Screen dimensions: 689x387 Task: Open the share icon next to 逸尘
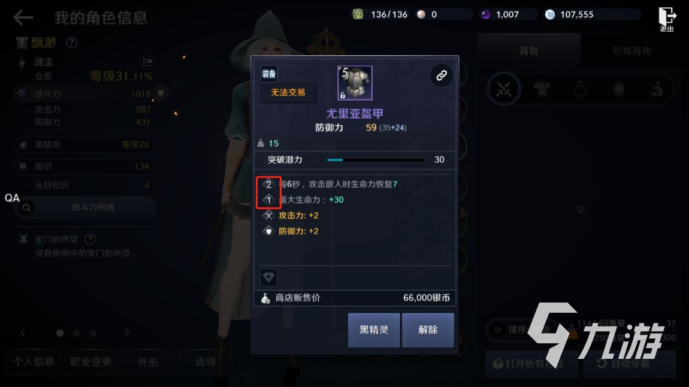pyautogui.click(x=147, y=62)
